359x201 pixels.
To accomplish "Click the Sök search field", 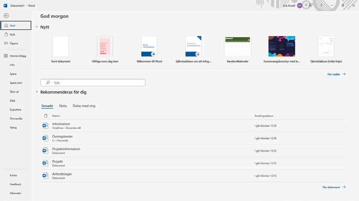I will (93, 82).
